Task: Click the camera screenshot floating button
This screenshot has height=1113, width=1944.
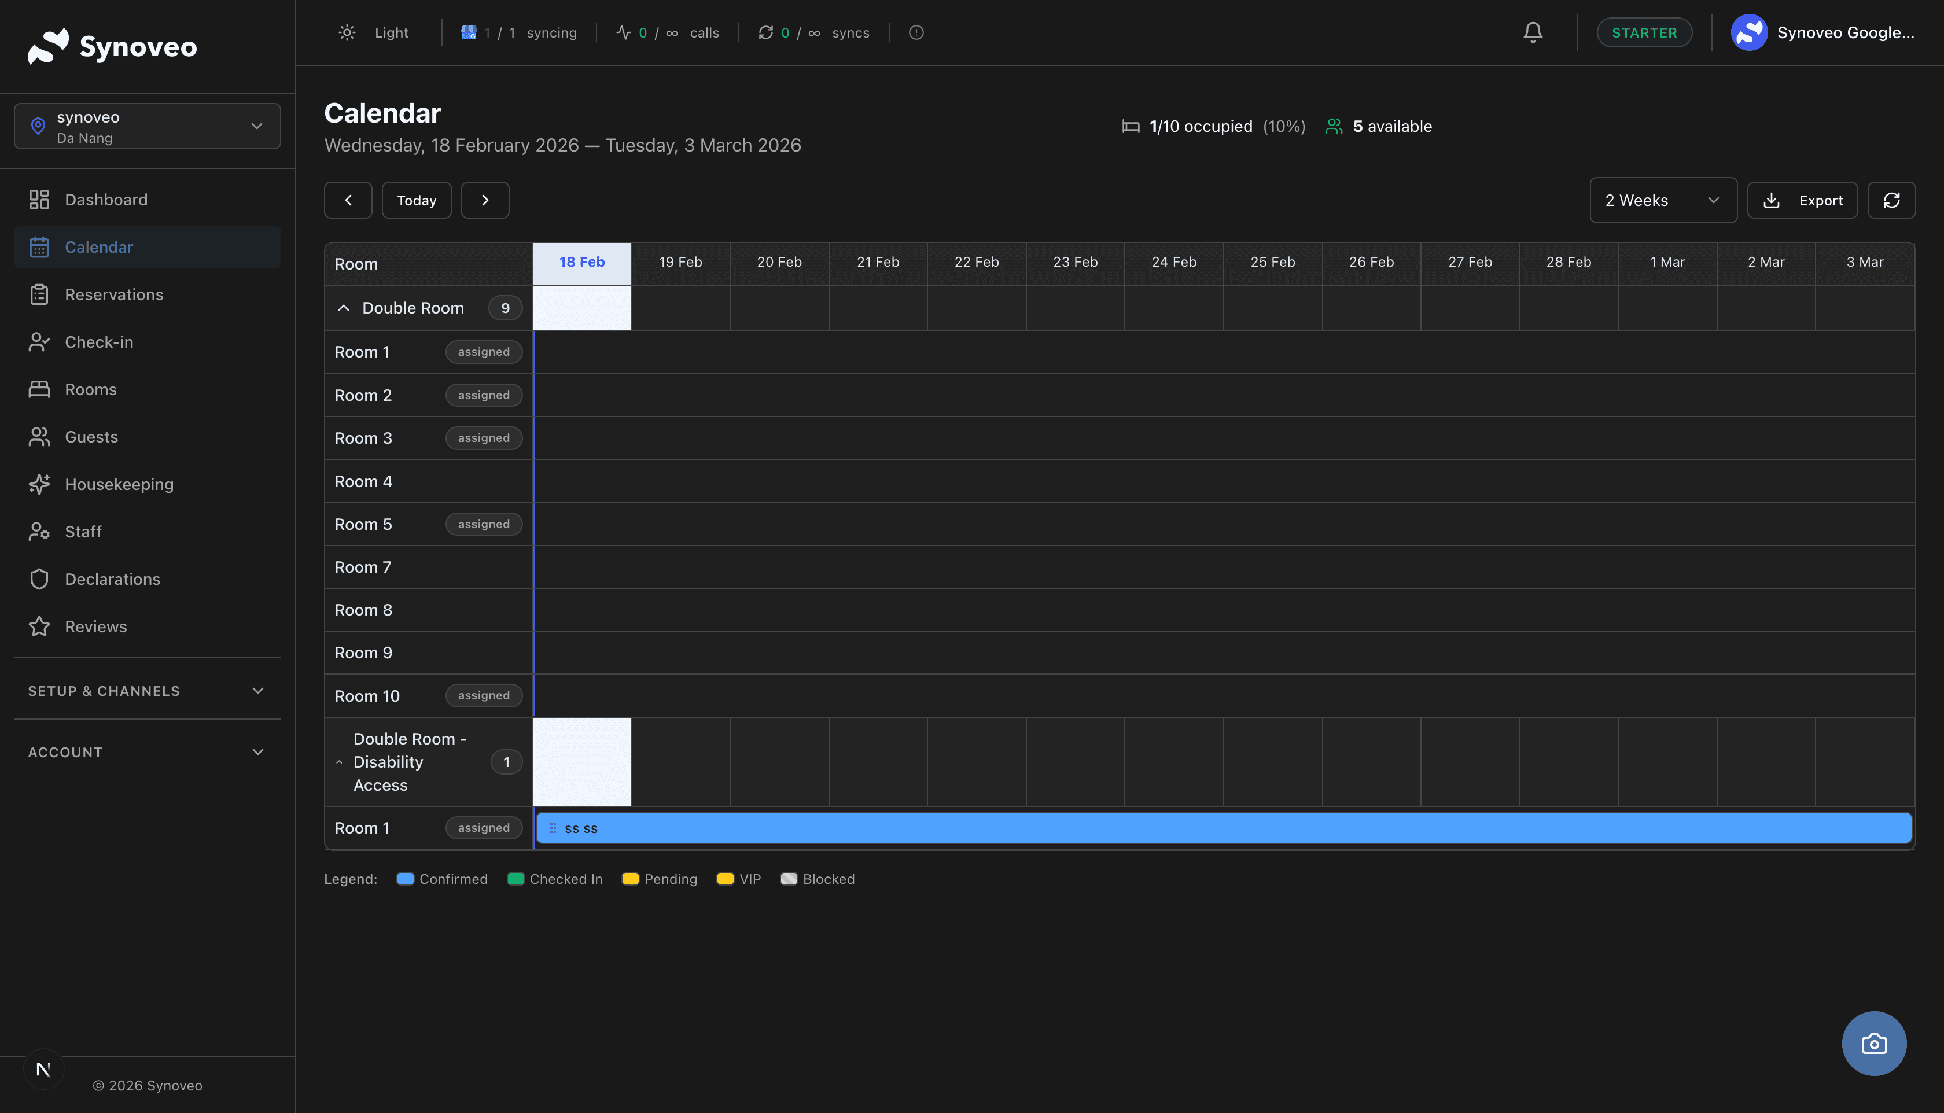Action: click(x=1873, y=1044)
